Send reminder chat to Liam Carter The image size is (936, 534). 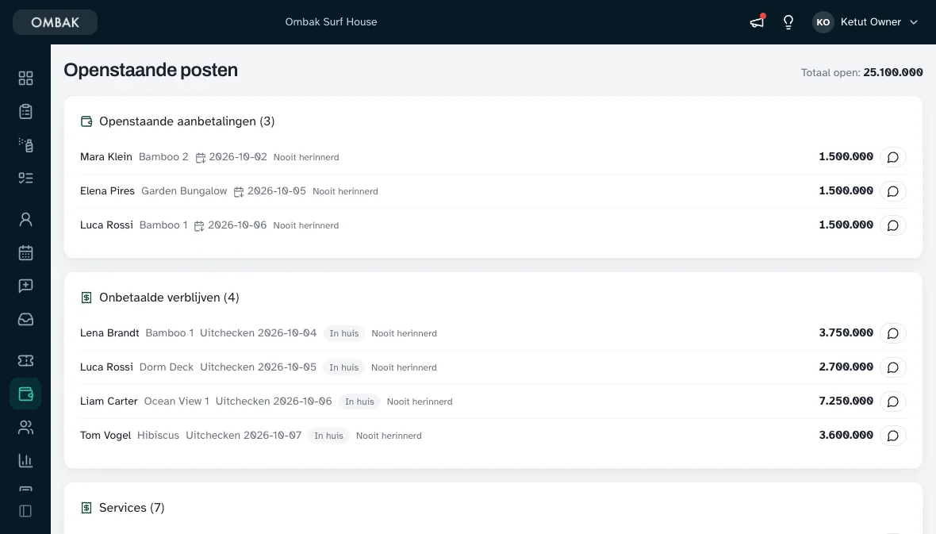pos(893,401)
